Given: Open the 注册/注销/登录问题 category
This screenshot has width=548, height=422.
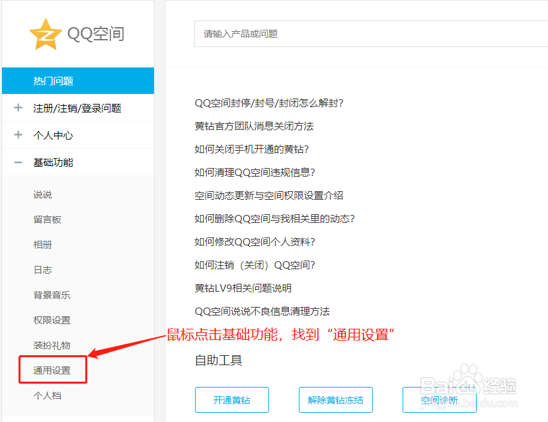Looking at the screenshot, I should [x=77, y=108].
